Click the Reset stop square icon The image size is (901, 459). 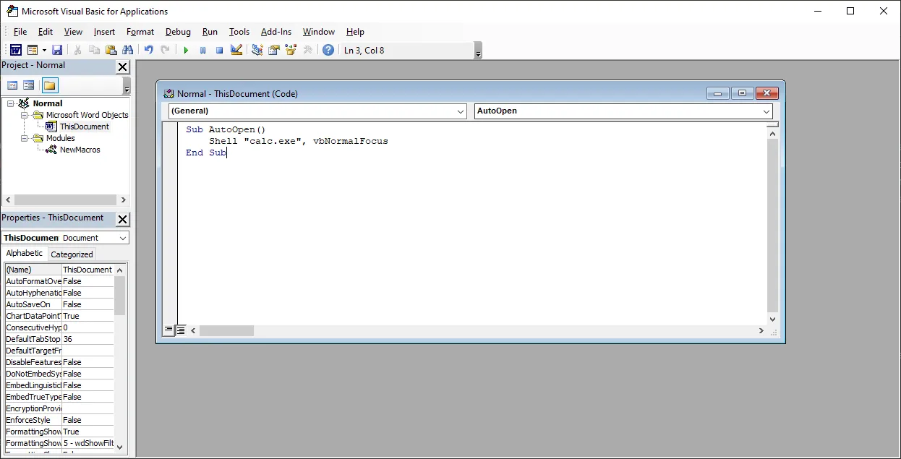[219, 50]
